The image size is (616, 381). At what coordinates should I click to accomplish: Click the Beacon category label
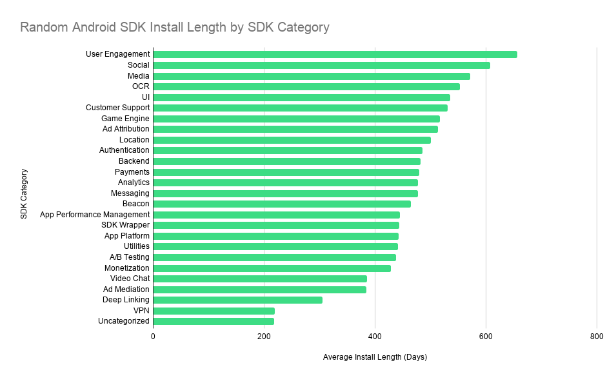(136, 204)
